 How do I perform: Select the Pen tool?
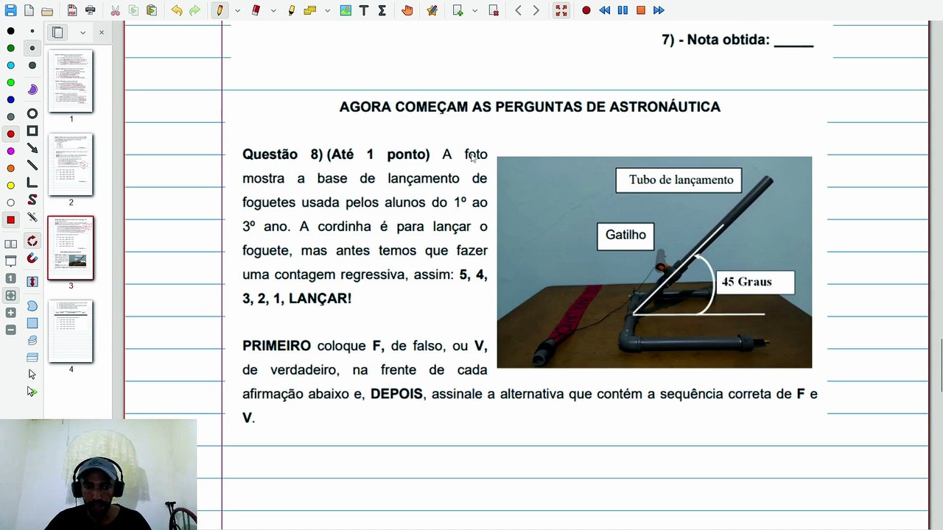(x=220, y=10)
